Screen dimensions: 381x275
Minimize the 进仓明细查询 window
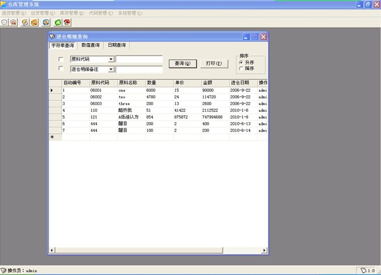coord(246,37)
